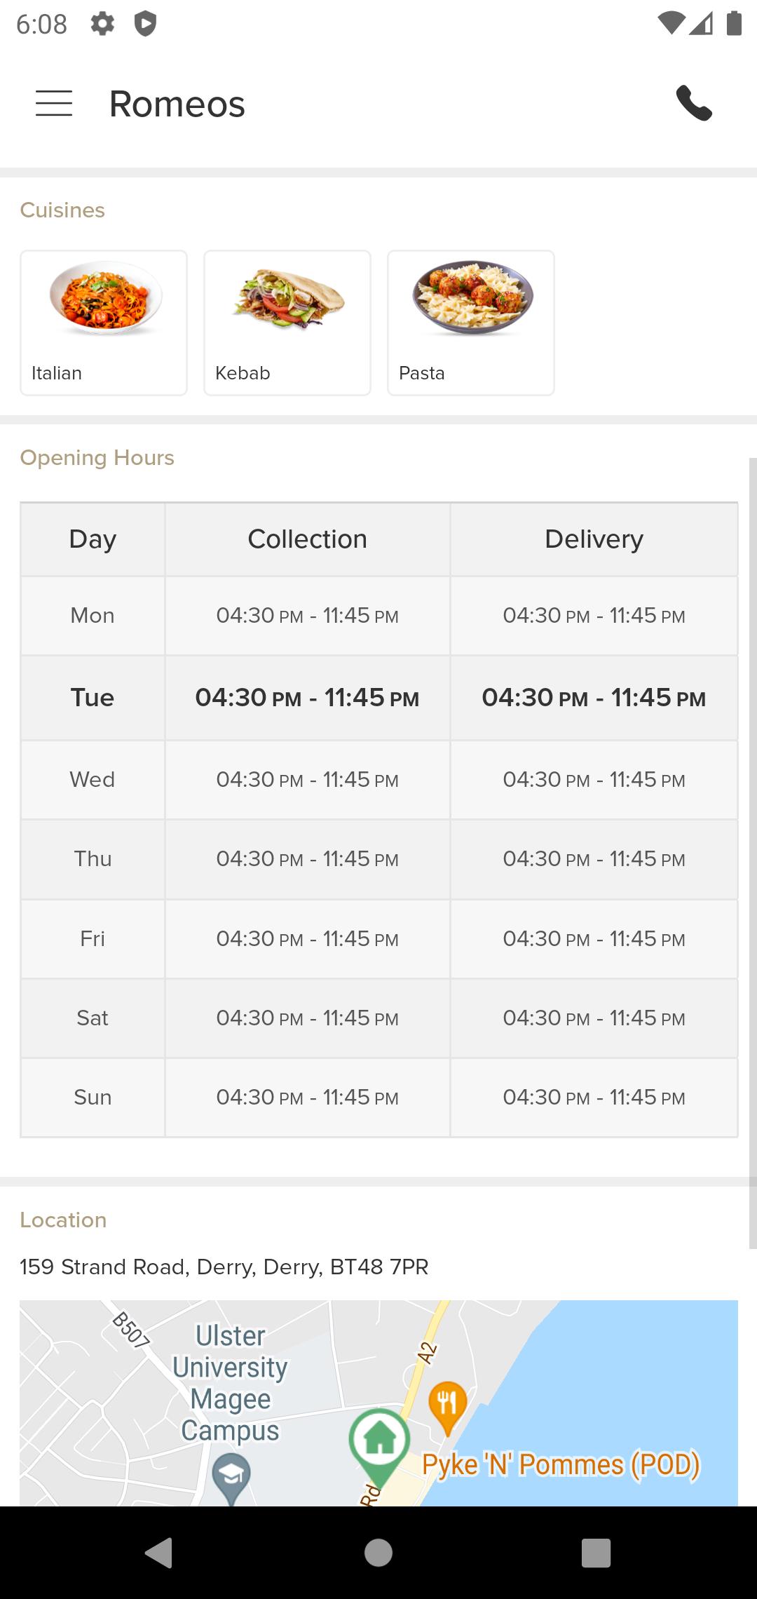This screenshot has height=1599, width=757.
Task: Click the page scrollbar on the right edge
Action: pos(753,853)
